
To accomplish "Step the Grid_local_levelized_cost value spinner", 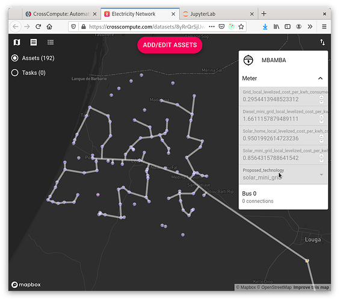I will [x=321, y=99].
